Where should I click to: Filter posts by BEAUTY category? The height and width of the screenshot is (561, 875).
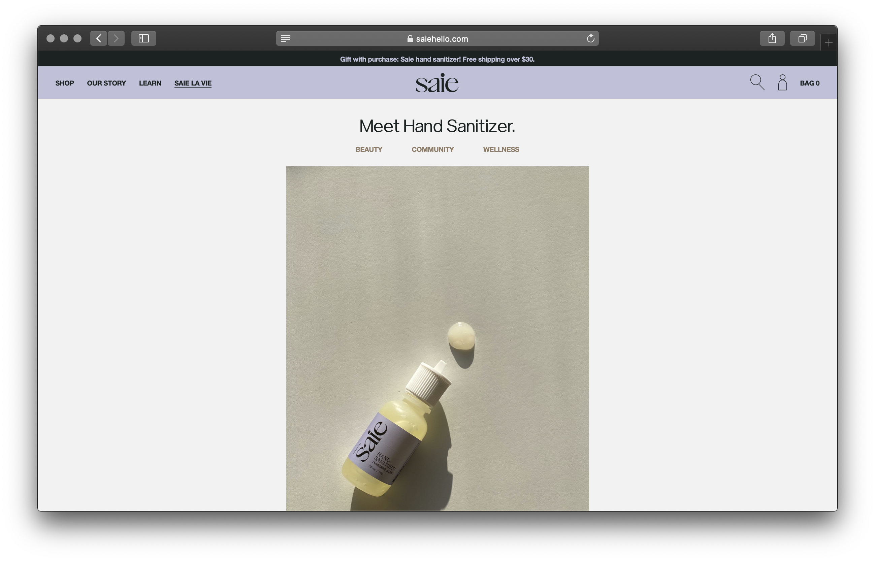click(x=369, y=150)
